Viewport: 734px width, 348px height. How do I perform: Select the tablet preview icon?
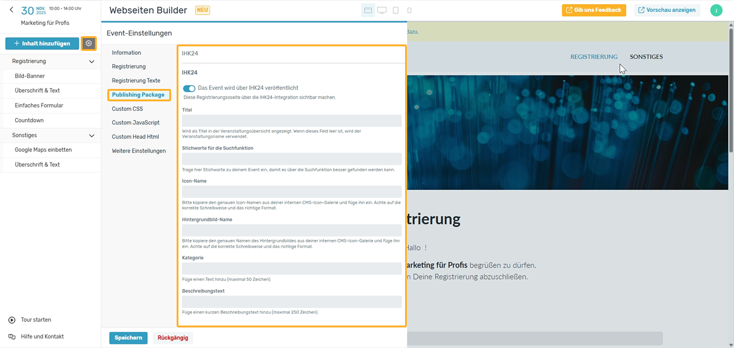395,10
